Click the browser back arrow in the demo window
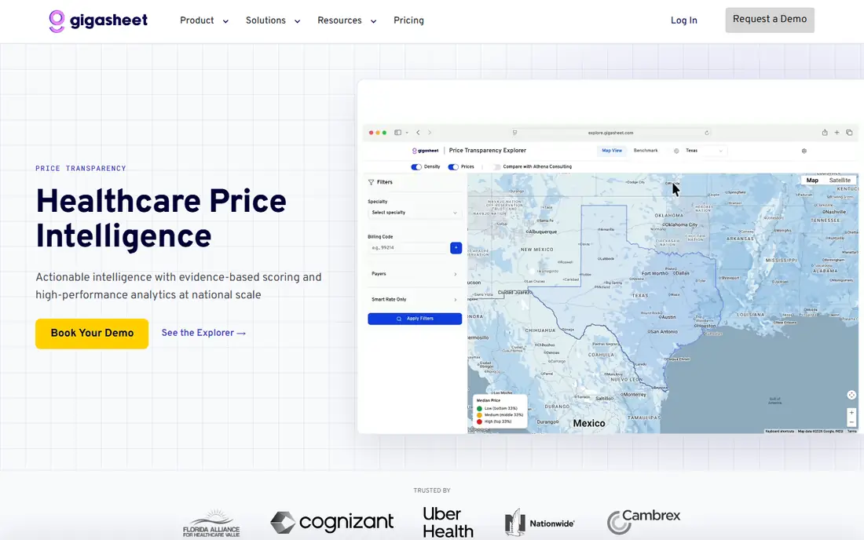This screenshot has width=864, height=540. click(418, 133)
